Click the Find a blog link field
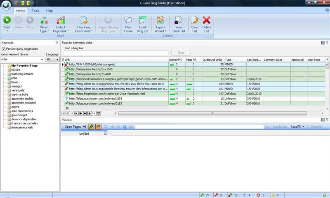The image size is (330, 198). coord(116,53)
